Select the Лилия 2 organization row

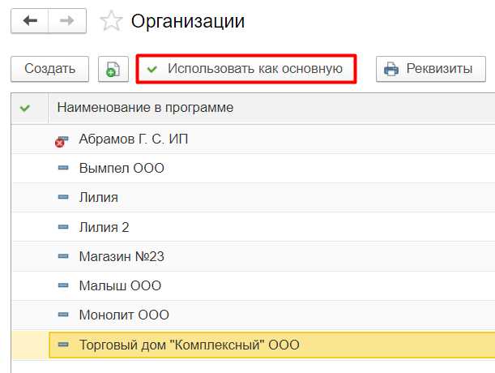point(254,227)
